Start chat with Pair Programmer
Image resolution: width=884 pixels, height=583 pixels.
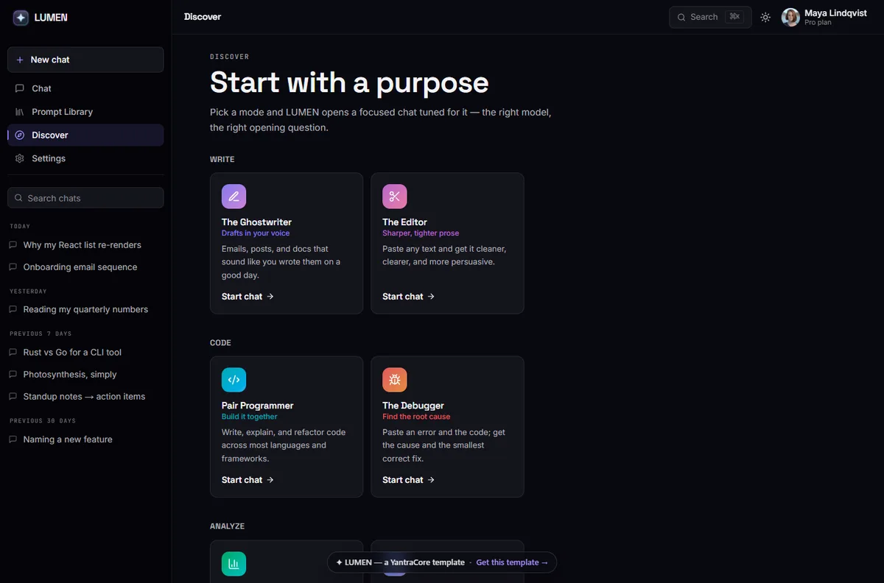pos(248,480)
